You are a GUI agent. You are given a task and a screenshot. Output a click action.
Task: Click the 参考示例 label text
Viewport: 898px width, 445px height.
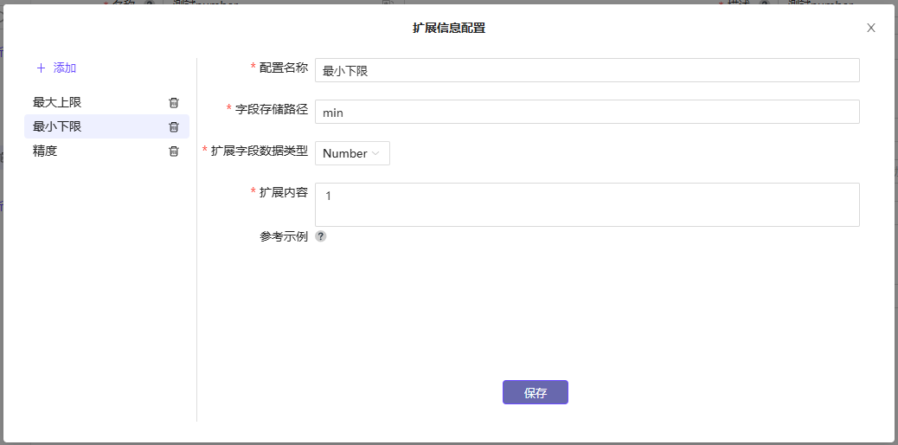(284, 236)
